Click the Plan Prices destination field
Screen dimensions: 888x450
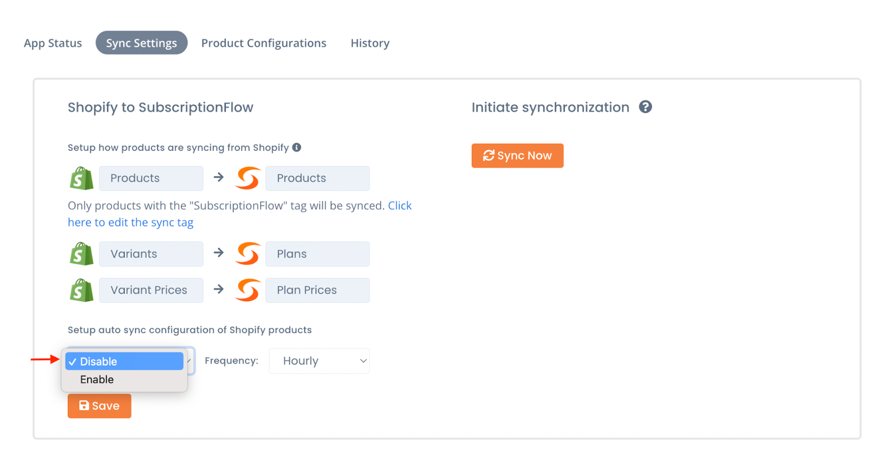click(317, 290)
